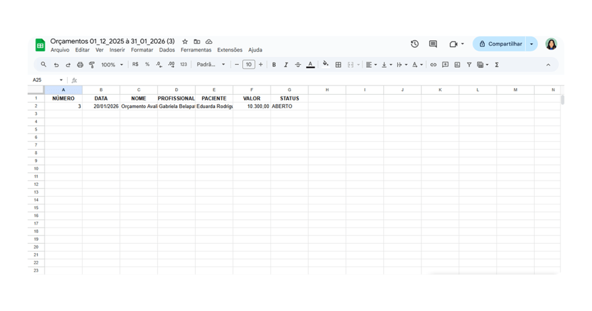This screenshot has height=311, width=592.
Task: Star this document as a favorite
Action: (185, 42)
